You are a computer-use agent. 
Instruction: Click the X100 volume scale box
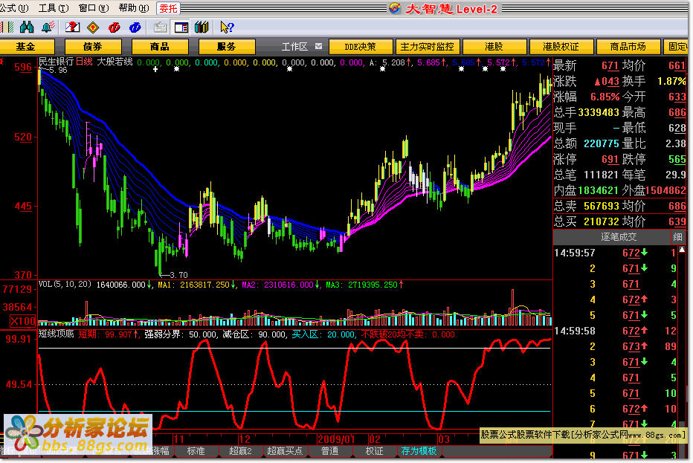click(23, 321)
